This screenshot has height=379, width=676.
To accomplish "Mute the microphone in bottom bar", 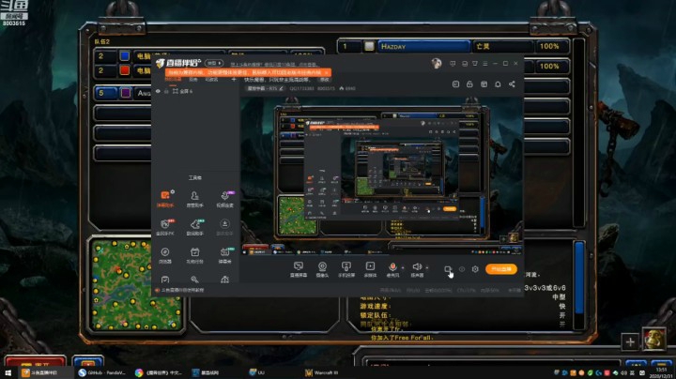I will click(392, 267).
